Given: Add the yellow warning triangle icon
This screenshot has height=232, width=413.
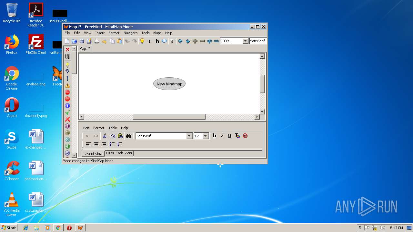Looking at the screenshot, I should click(67, 85).
